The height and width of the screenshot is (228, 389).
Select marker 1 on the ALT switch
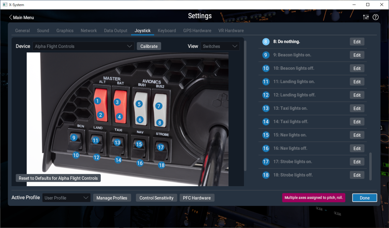point(97,101)
